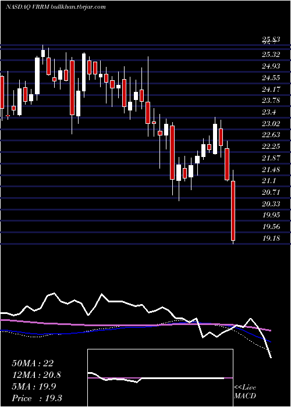Screen dimensions: 291x407
Task: Click the 5MA : 19.9 value
Action: click(35, 387)
